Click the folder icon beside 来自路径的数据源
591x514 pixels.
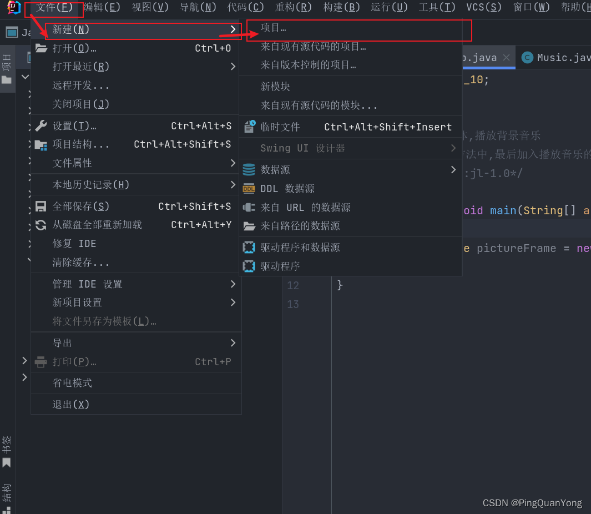(249, 226)
